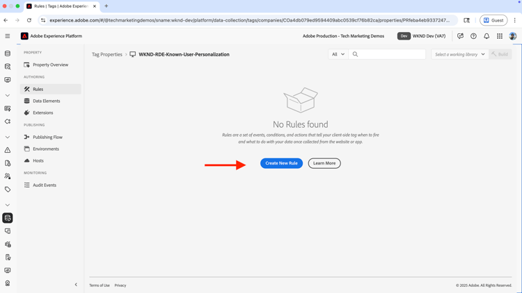The height and width of the screenshot is (293, 522).
Task: Click the browser address bar URL
Action: point(249,20)
